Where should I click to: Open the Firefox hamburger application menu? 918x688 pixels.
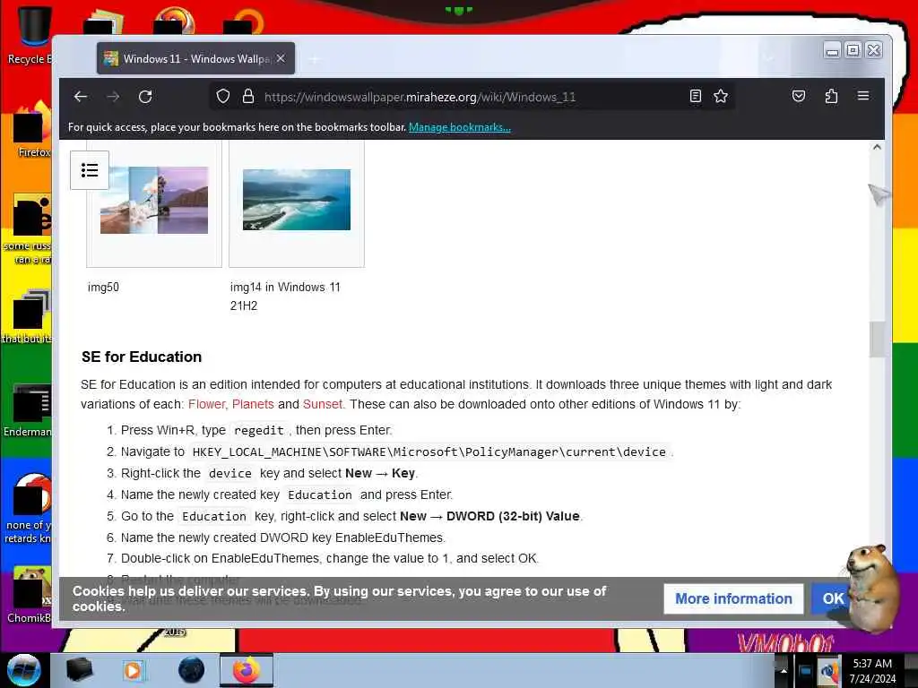863,96
